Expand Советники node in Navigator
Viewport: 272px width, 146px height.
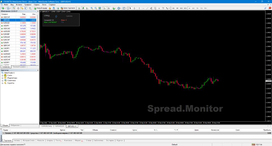pos(3,81)
